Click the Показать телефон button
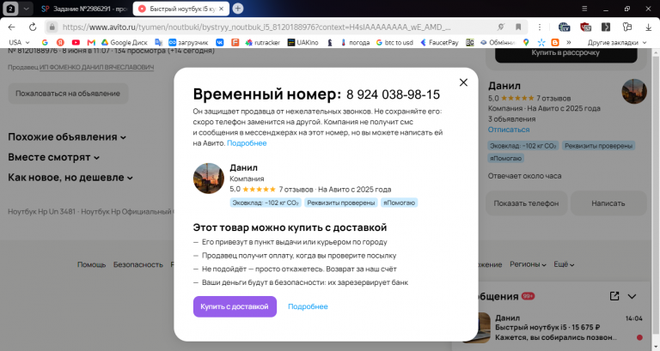Image resolution: width=660 pixels, height=351 pixels. [526, 203]
